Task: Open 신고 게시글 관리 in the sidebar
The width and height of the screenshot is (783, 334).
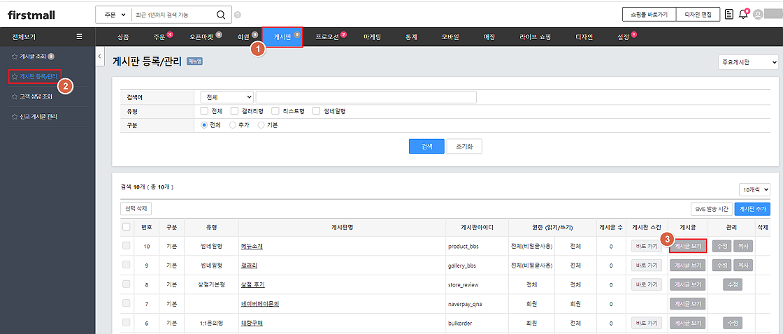Action: click(x=38, y=116)
